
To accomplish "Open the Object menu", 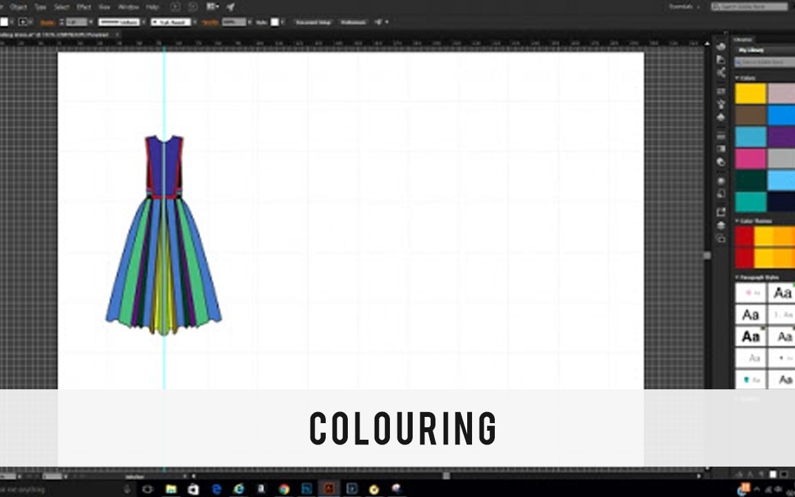I will click(x=18, y=7).
